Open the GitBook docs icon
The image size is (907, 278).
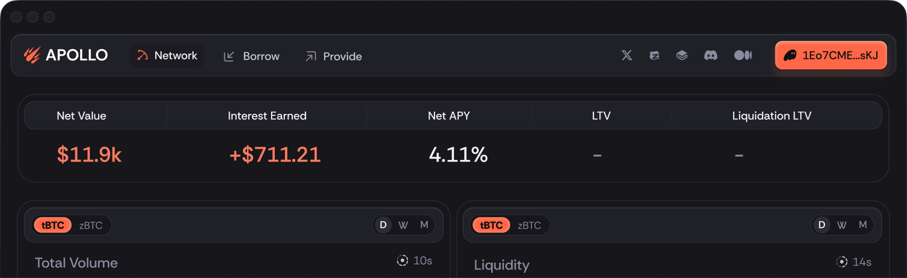682,56
